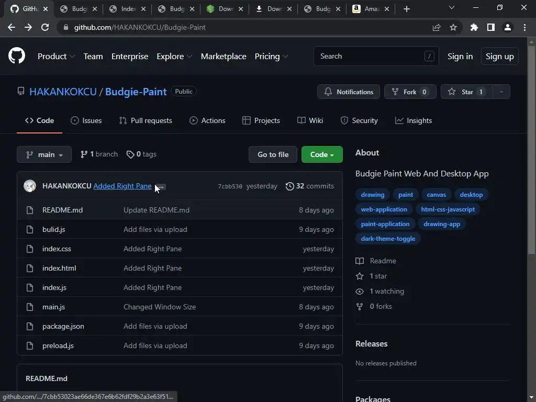Viewport: 536px width, 402px height.
Task: Expand the Pricing navigation dropdown
Action: (x=272, y=57)
